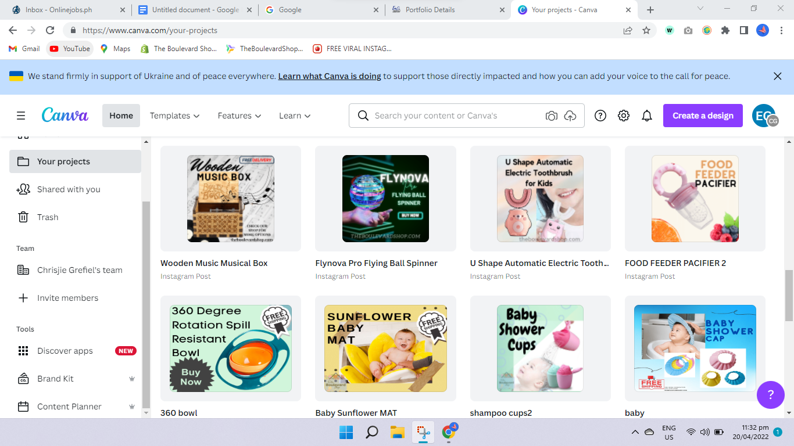Image resolution: width=794 pixels, height=446 pixels.
Task: Open the EG account avatar
Action: pos(764,116)
